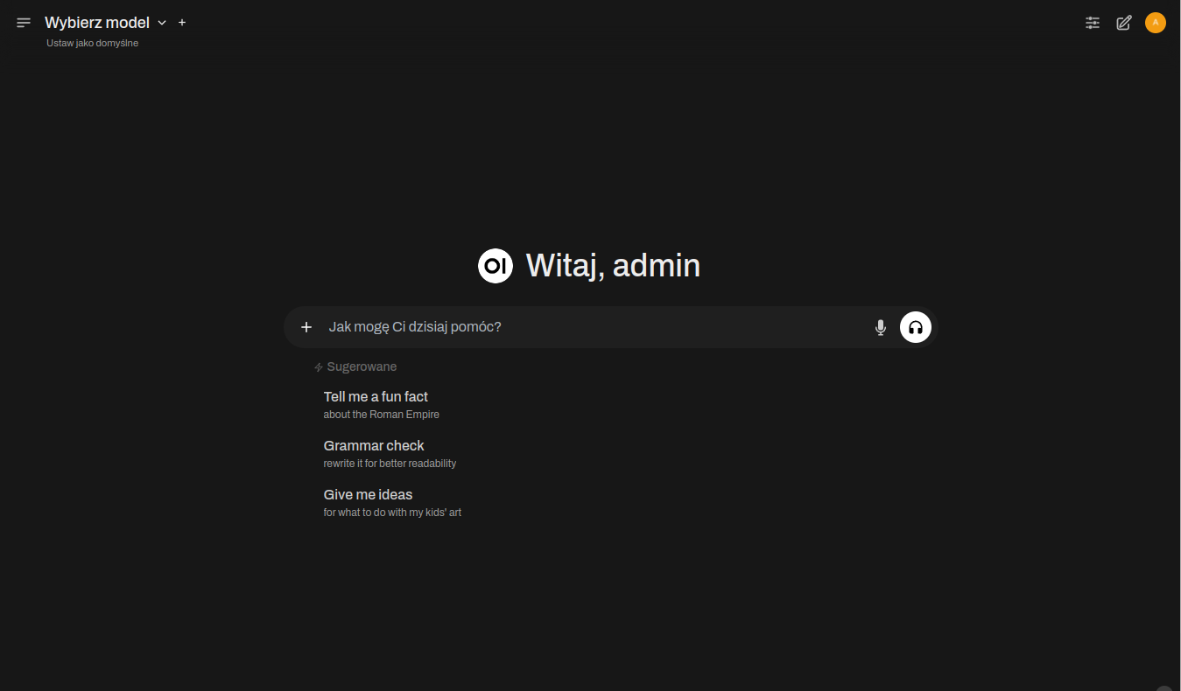The width and height of the screenshot is (1181, 691).
Task: Open the admin user avatar menu
Action: [1156, 23]
